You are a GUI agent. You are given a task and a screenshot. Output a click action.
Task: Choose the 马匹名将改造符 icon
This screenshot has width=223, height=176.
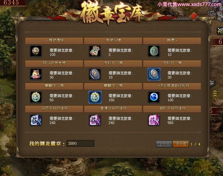tap(36, 120)
